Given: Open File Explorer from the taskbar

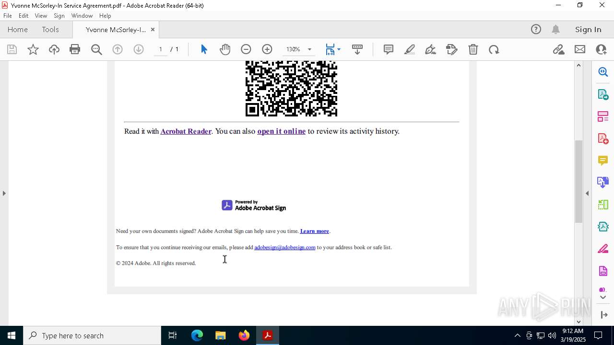Looking at the screenshot, I should (221, 335).
